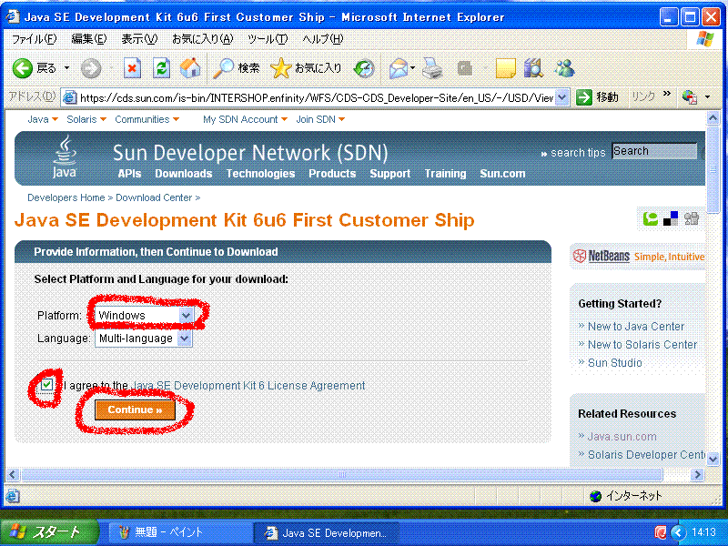The height and width of the screenshot is (546, 728).
Task: Click the address bar URL field
Action: click(316, 97)
